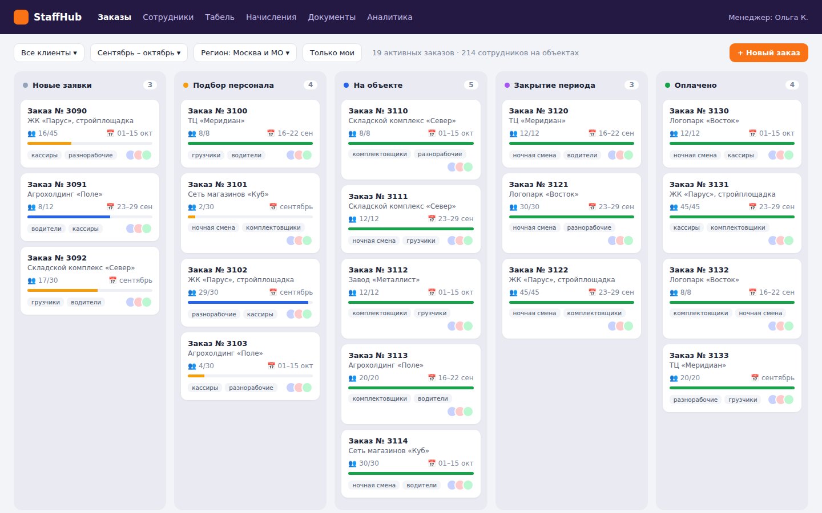Click the people icon on Заказ № 3090
This screenshot has height=513, width=822.
pyautogui.click(x=31, y=133)
